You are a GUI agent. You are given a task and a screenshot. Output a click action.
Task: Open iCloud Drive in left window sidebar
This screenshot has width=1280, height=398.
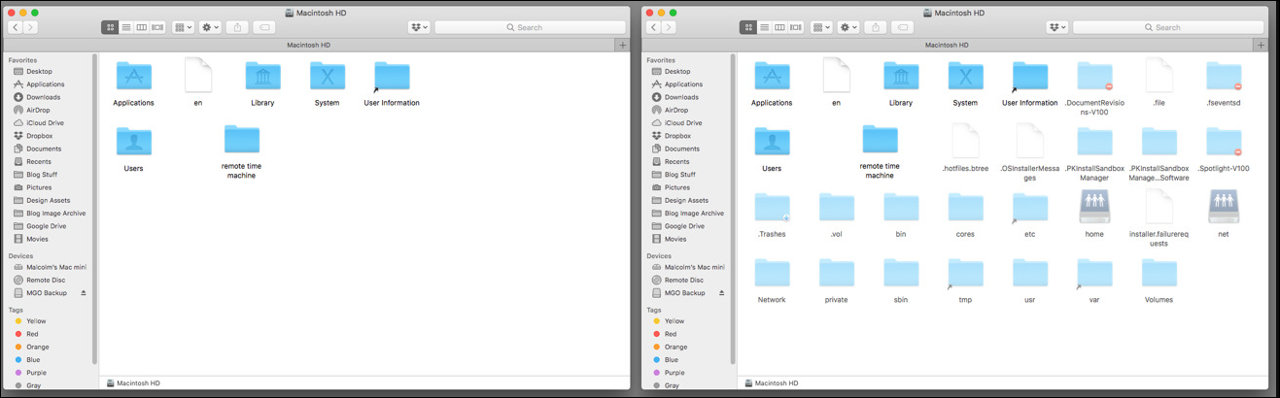pos(45,123)
